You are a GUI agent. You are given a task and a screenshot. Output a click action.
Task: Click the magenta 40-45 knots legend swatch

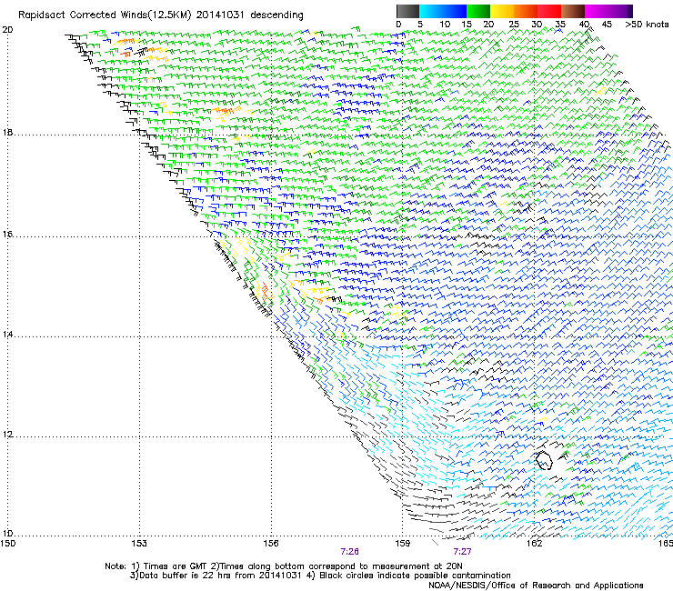[597, 11]
